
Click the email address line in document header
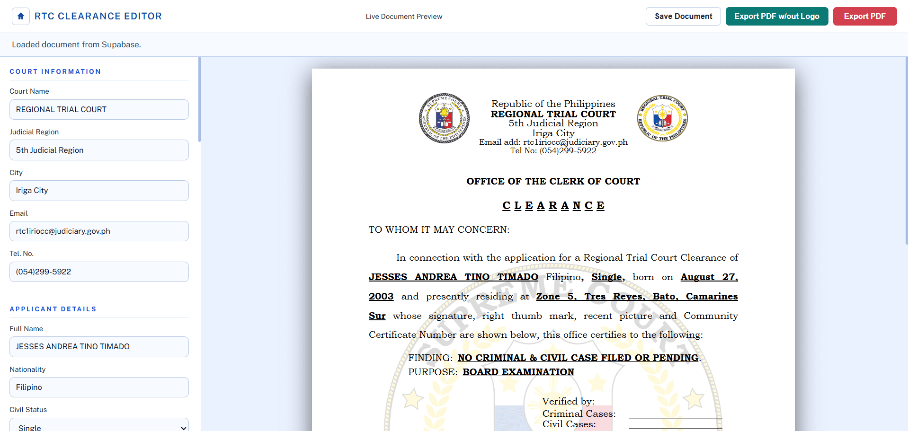[x=553, y=142]
